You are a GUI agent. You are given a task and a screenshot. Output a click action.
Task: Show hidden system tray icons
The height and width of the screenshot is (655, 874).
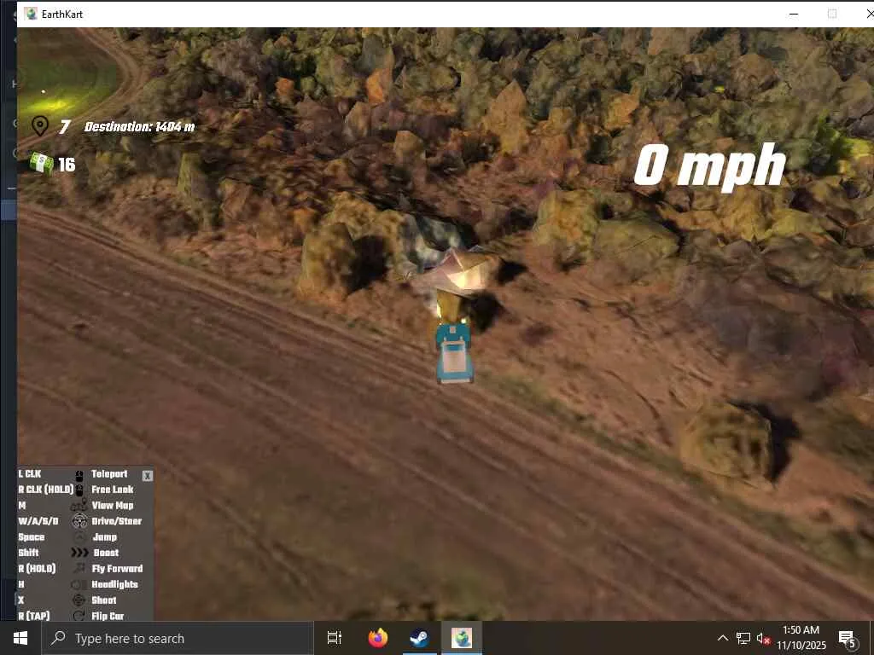point(722,638)
